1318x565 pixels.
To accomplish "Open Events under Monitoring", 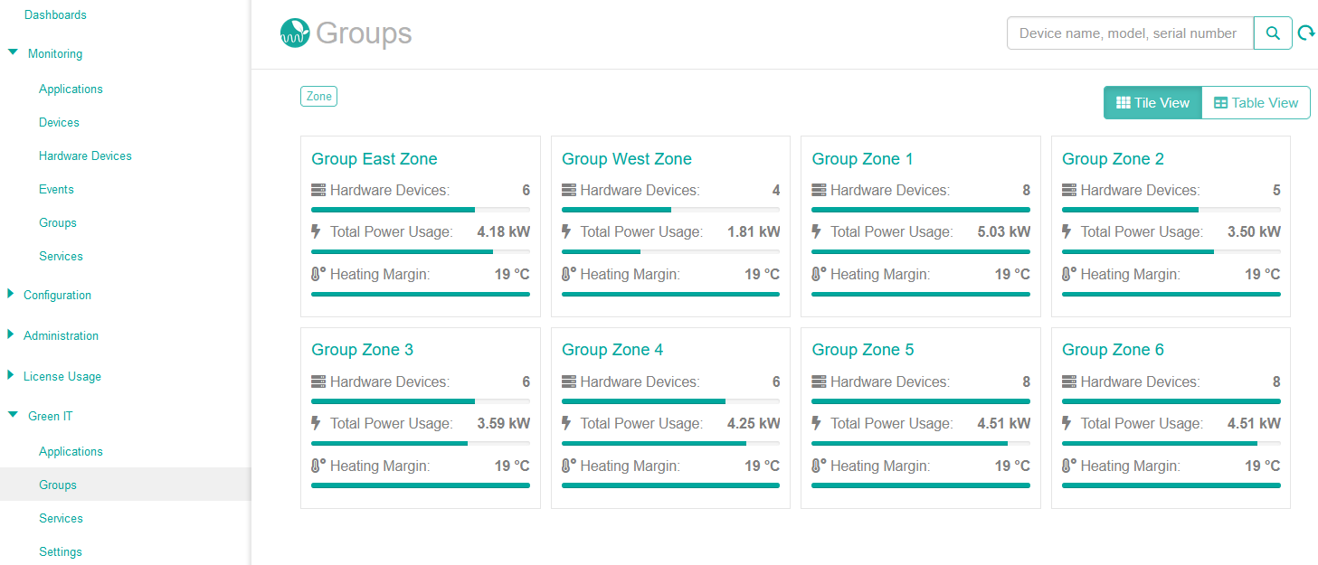I will click(56, 189).
